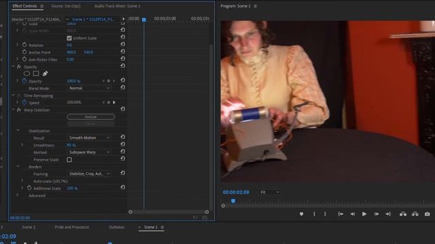Uncheck the Uniform Scale checkbox
This screenshot has height=244, width=435.
pos(69,38)
